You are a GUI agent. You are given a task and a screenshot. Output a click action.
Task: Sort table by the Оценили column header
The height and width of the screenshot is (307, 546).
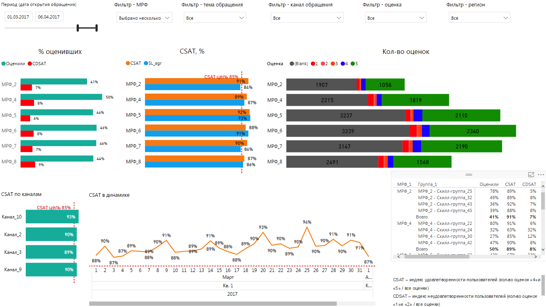pyautogui.click(x=489, y=184)
